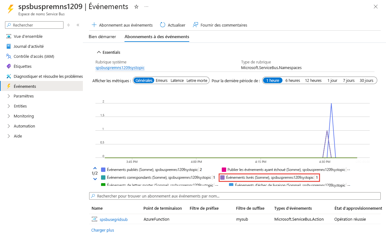Open the more options ellipsis in title
Viewport: 386px width, 235px height.
coord(146,7)
